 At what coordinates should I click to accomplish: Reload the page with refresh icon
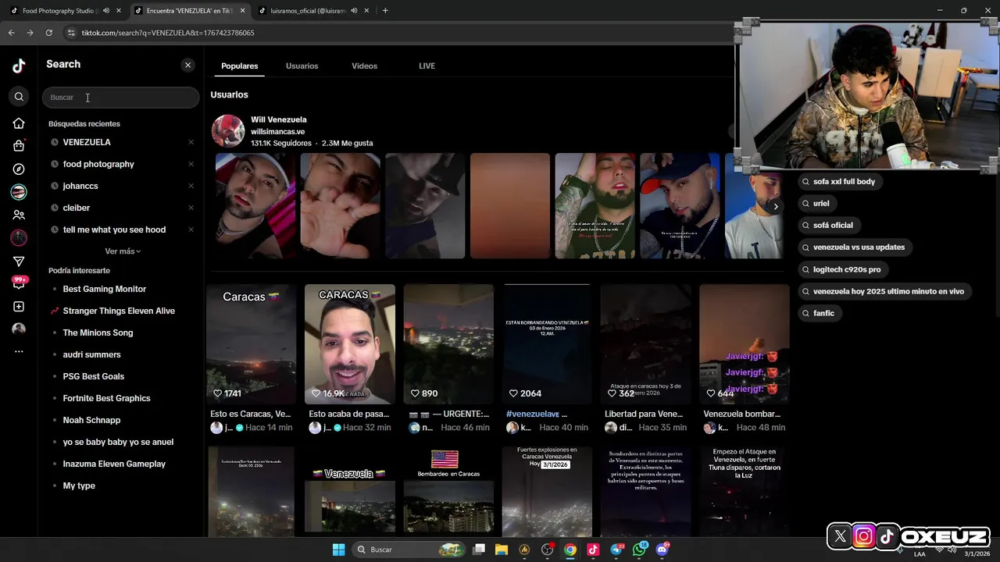pos(48,33)
